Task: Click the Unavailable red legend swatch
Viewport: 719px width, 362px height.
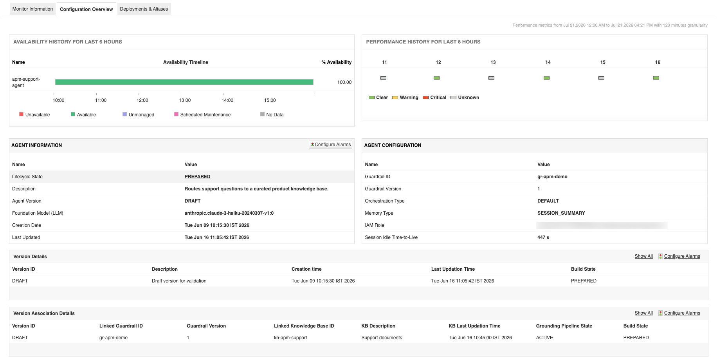Action: click(x=21, y=114)
